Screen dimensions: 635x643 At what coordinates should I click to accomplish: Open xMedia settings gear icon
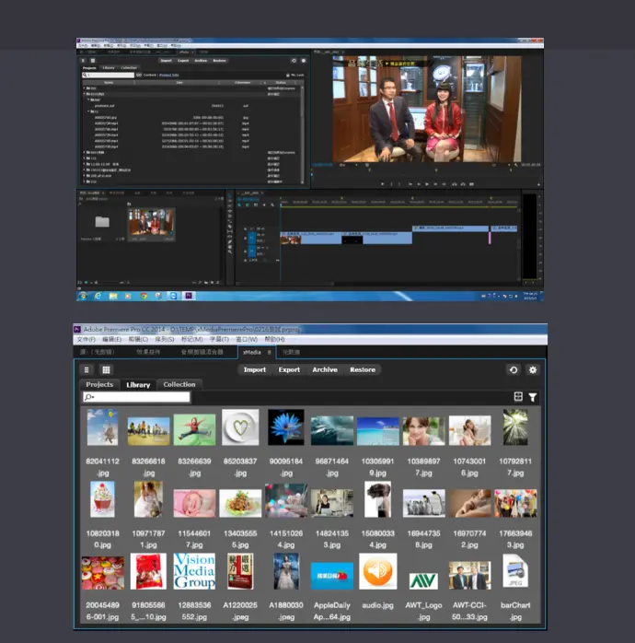pos(532,369)
